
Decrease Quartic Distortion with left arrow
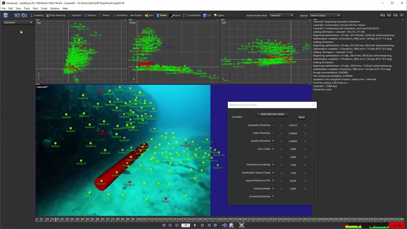[281, 141]
